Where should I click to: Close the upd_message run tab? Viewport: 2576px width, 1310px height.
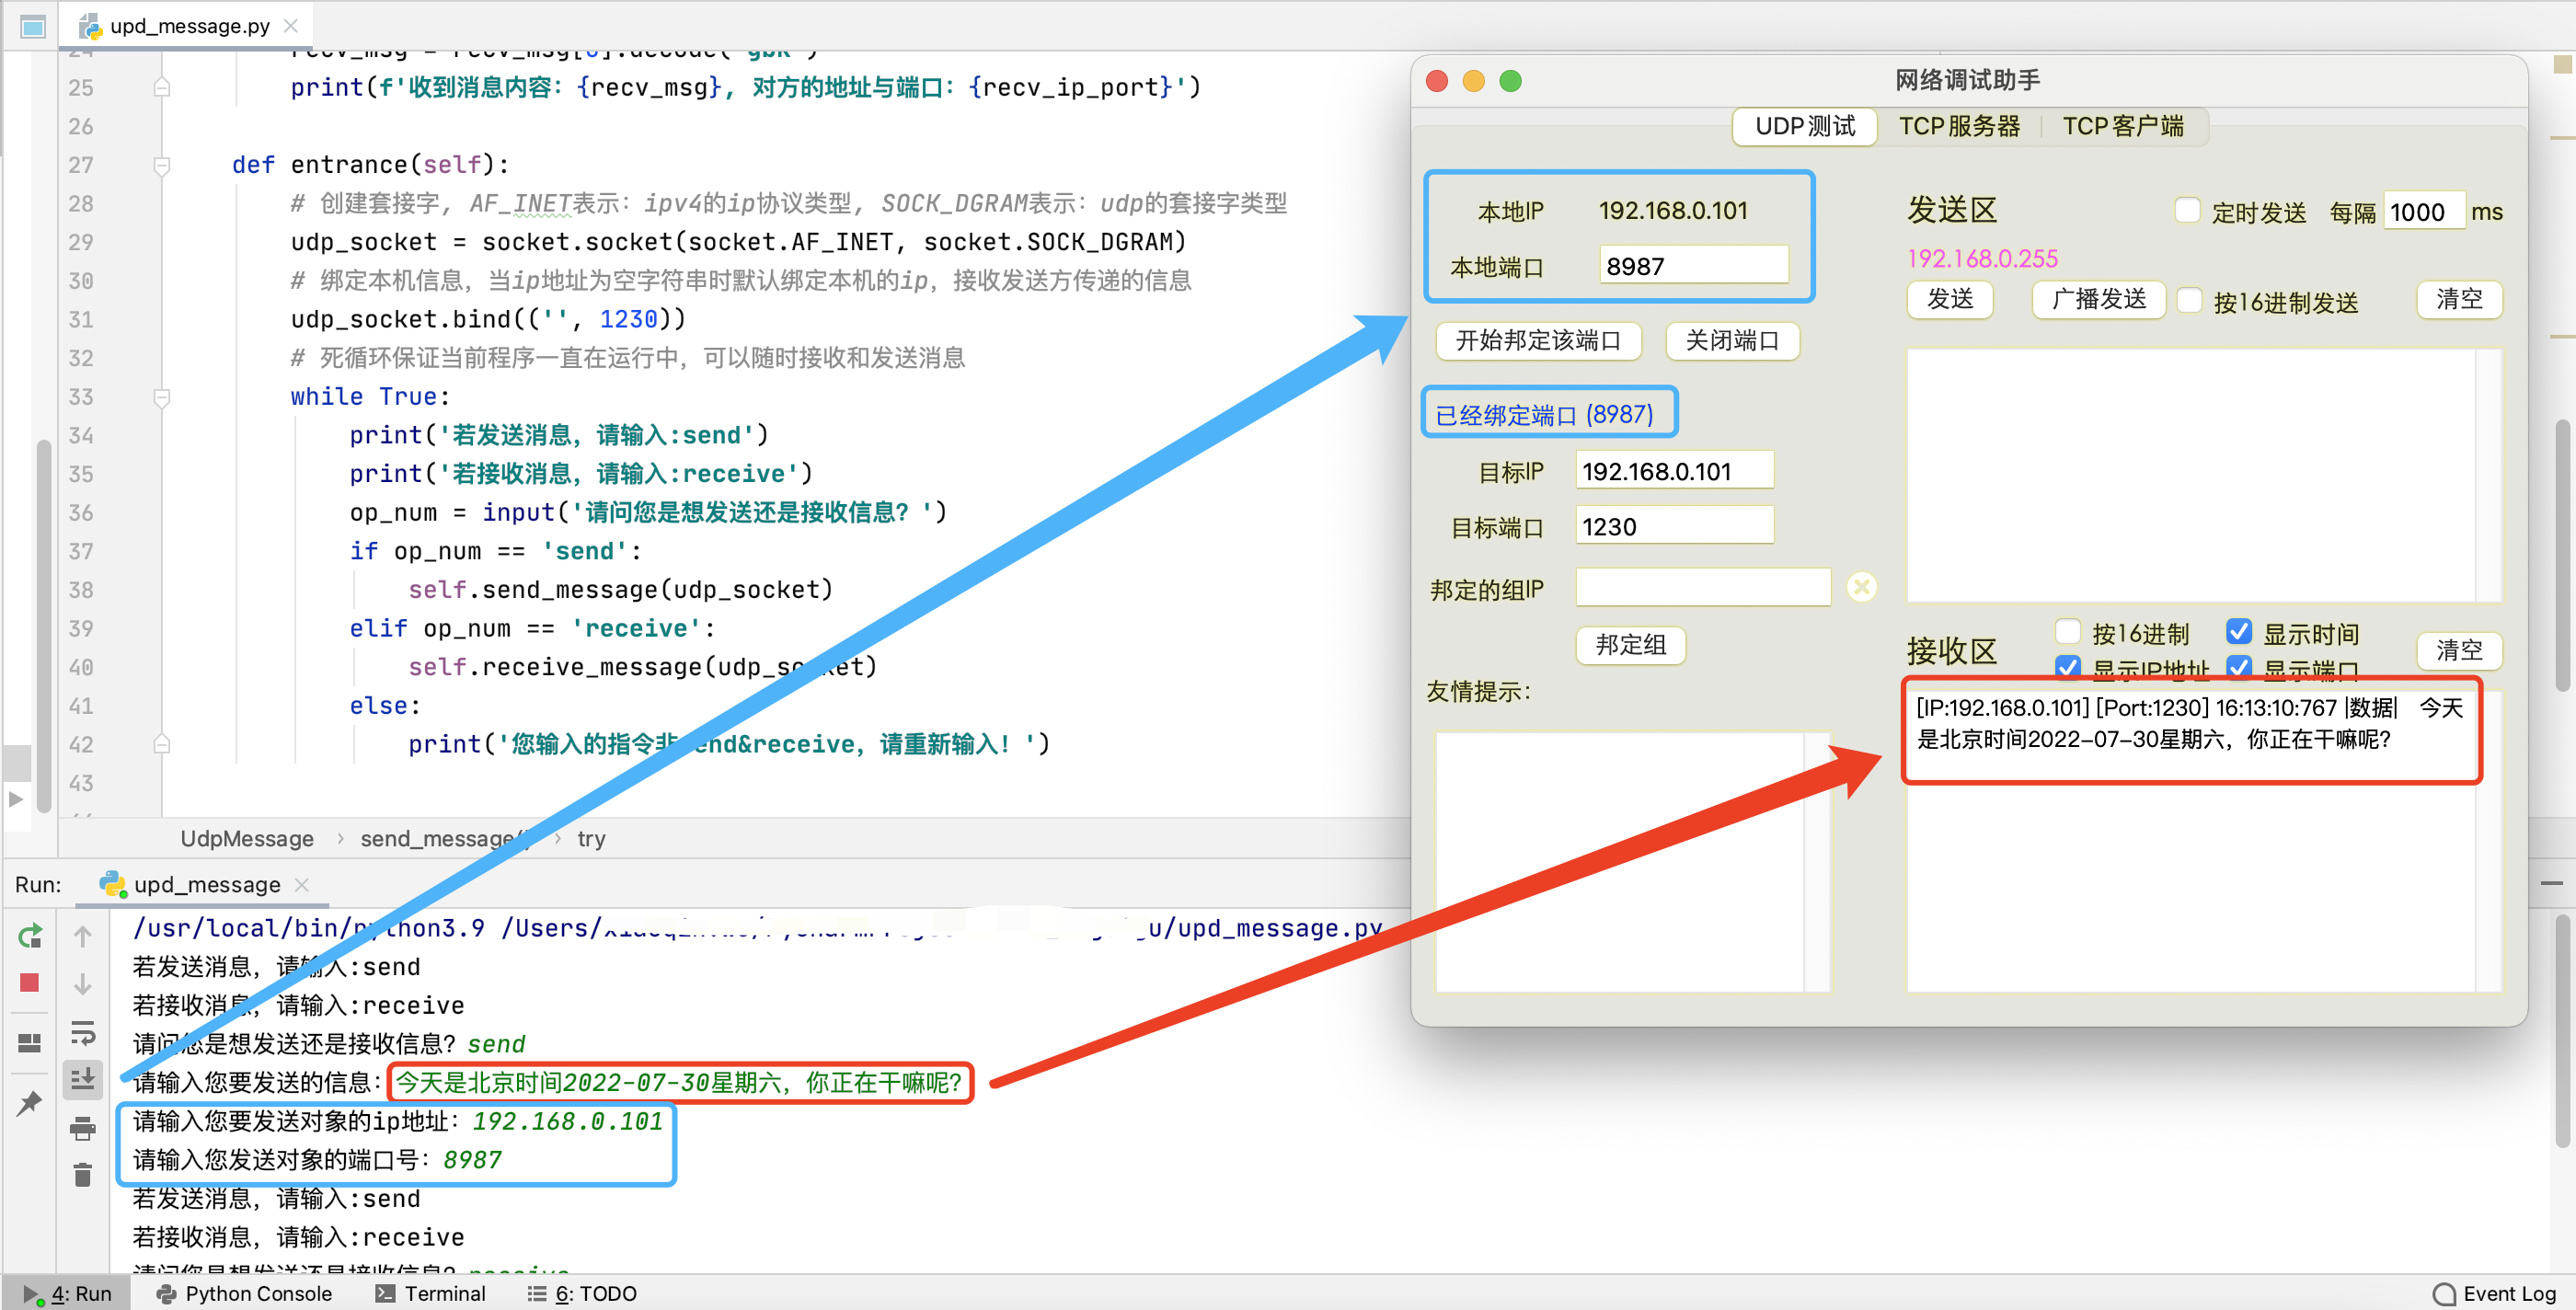point(302,884)
